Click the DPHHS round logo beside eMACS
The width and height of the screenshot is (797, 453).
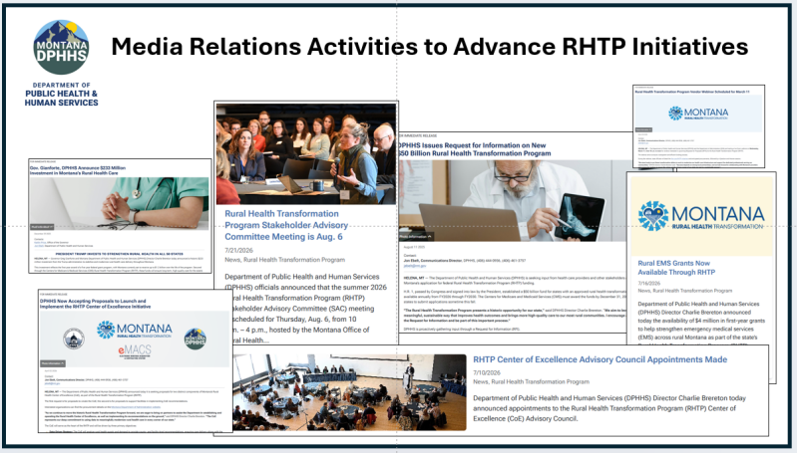tap(196, 339)
